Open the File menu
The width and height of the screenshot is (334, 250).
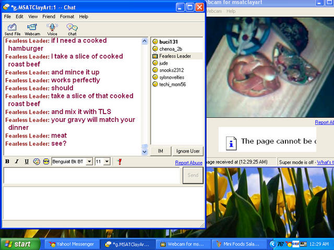point(7,17)
